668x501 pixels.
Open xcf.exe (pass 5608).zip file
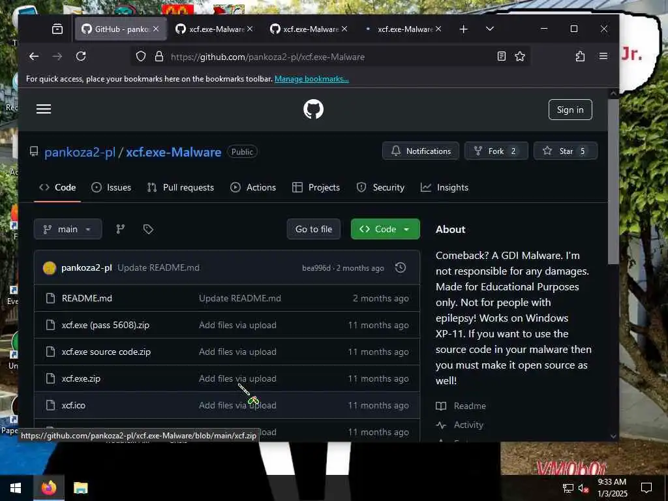point(106,325)
